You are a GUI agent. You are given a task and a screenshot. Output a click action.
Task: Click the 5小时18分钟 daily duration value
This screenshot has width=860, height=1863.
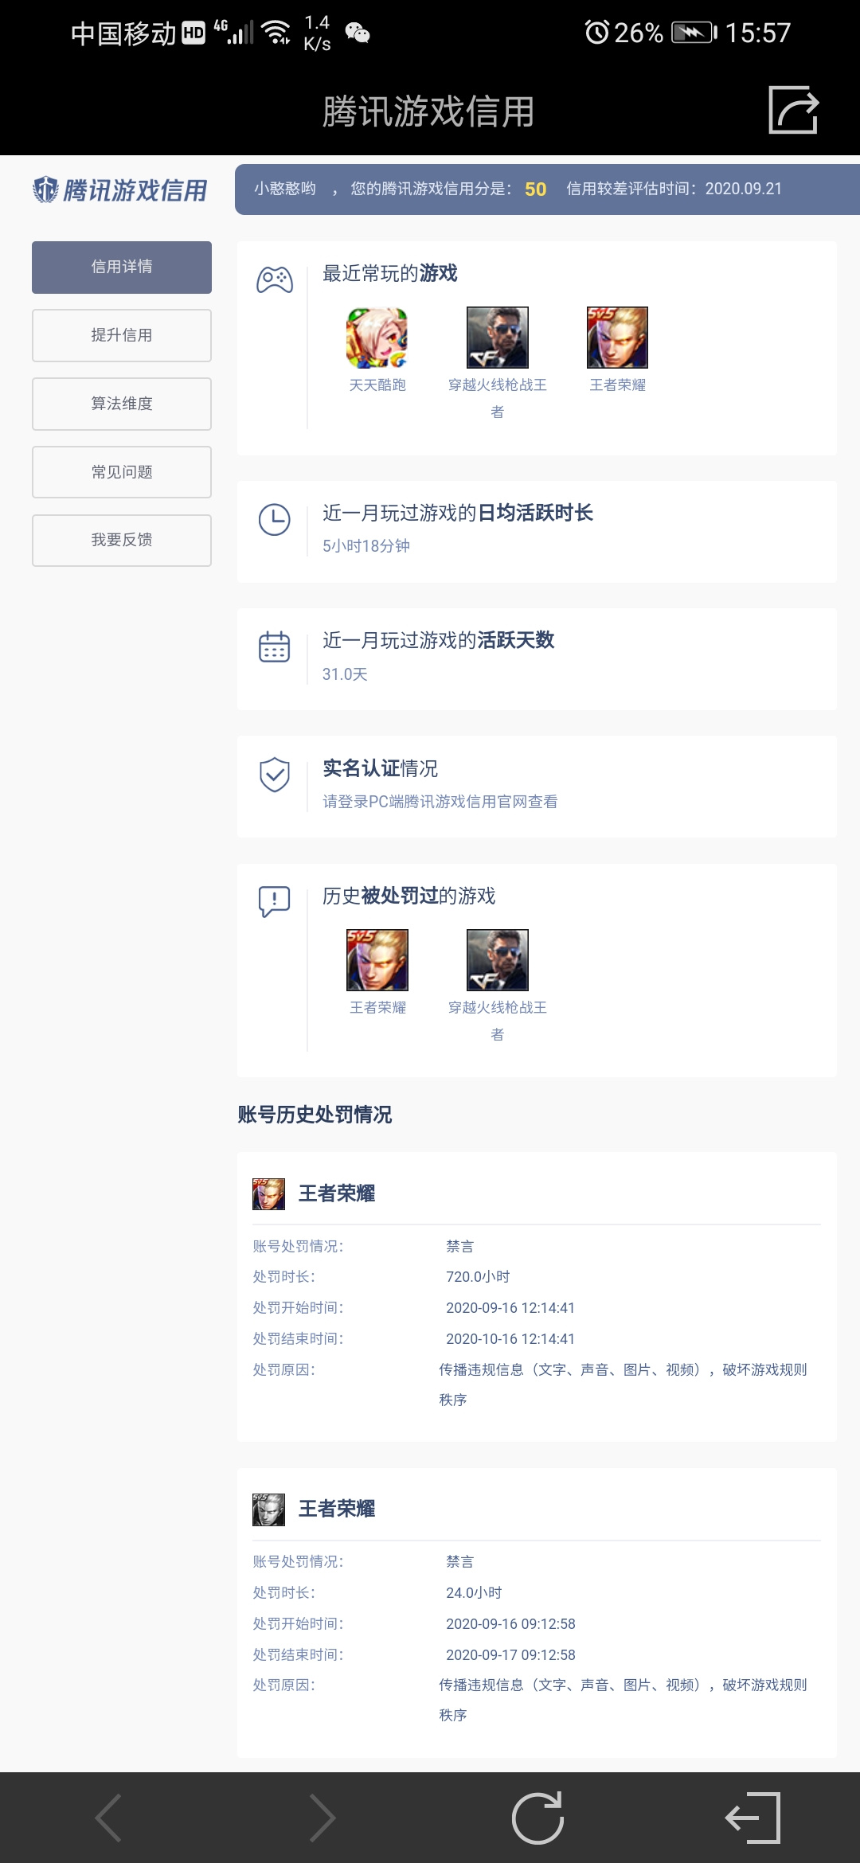(x=366, y=546)
